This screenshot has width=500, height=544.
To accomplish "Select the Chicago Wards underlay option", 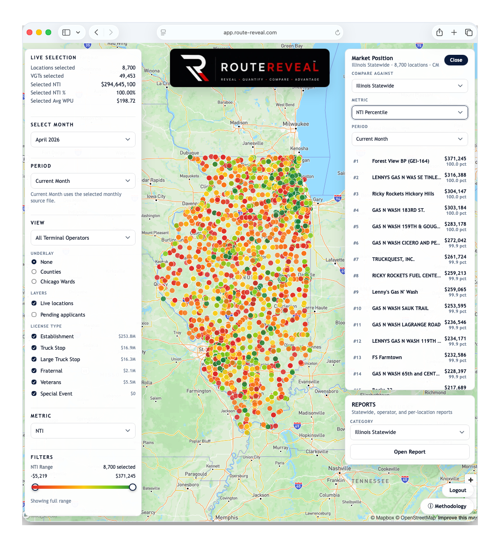I will (34, 281).
